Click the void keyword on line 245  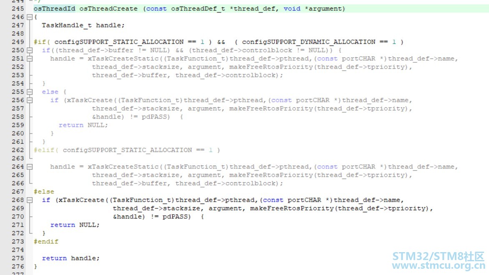(x=292, y=9)
